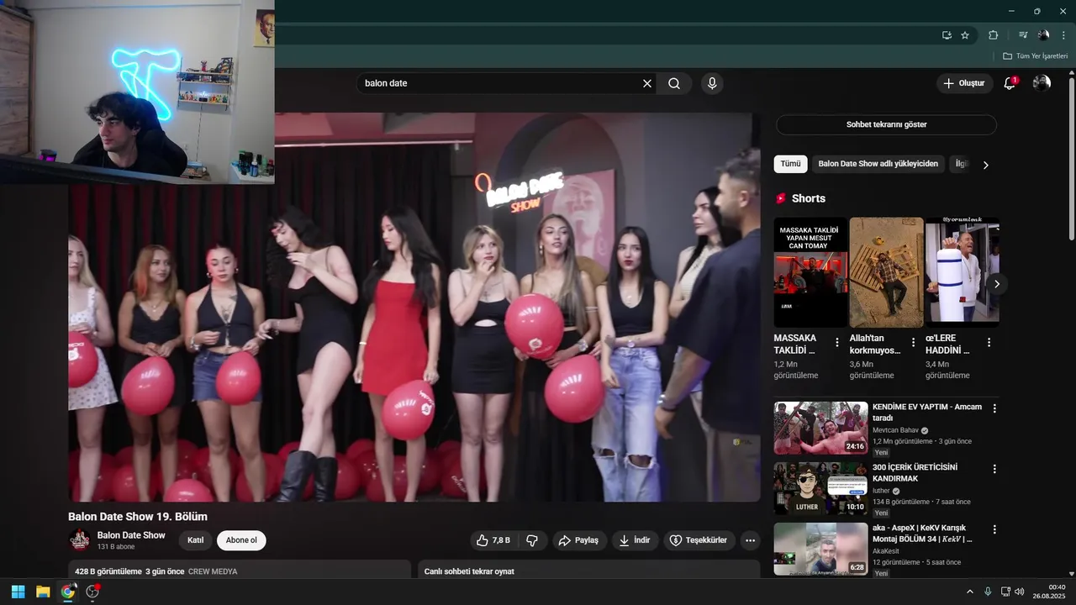The image size is (1076, 605).
Task: Click the page vertical scrollbar
Action: [1071, 160]
